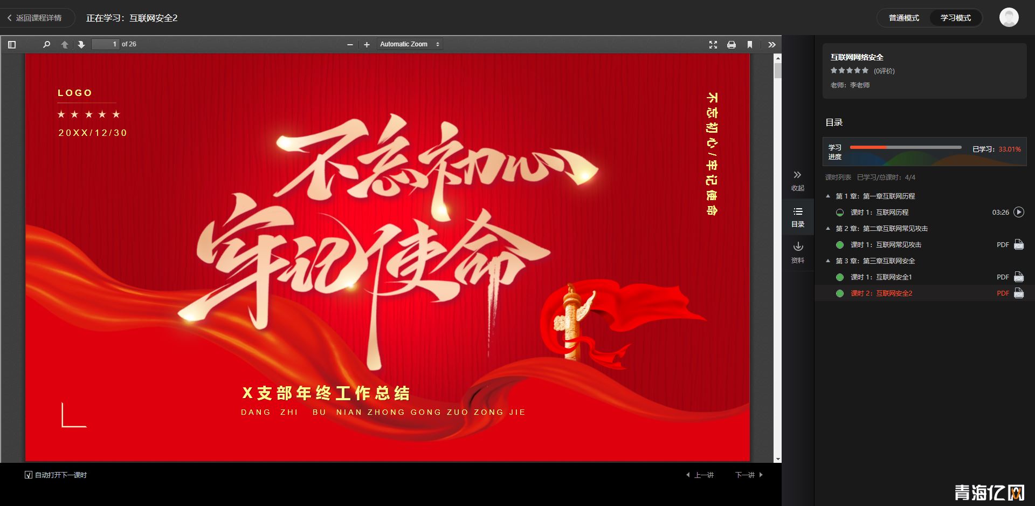This screenshot has height=506, width=1035.
Task: Open presentation mode in the PDF viewer
Action: click(x=713, y=45)
